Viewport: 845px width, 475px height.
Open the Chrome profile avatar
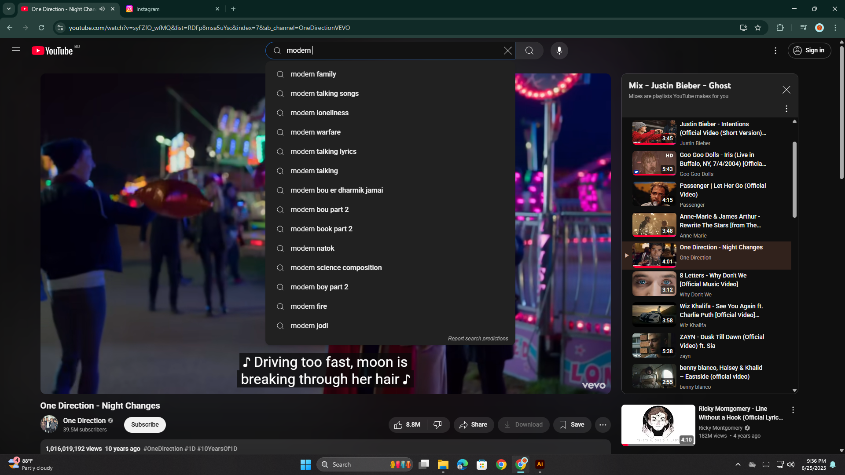click(819, 28)
